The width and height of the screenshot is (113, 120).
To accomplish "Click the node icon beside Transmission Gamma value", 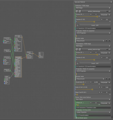I will coord(102,58).
